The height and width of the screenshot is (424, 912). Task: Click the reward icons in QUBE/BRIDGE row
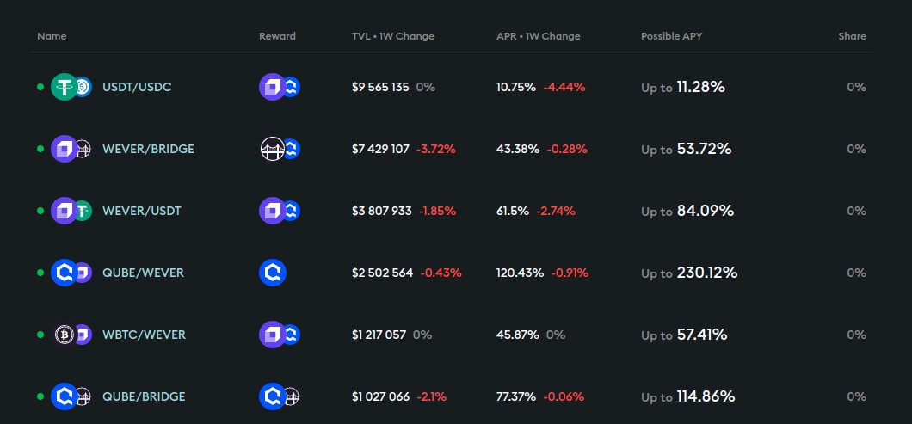279,396
